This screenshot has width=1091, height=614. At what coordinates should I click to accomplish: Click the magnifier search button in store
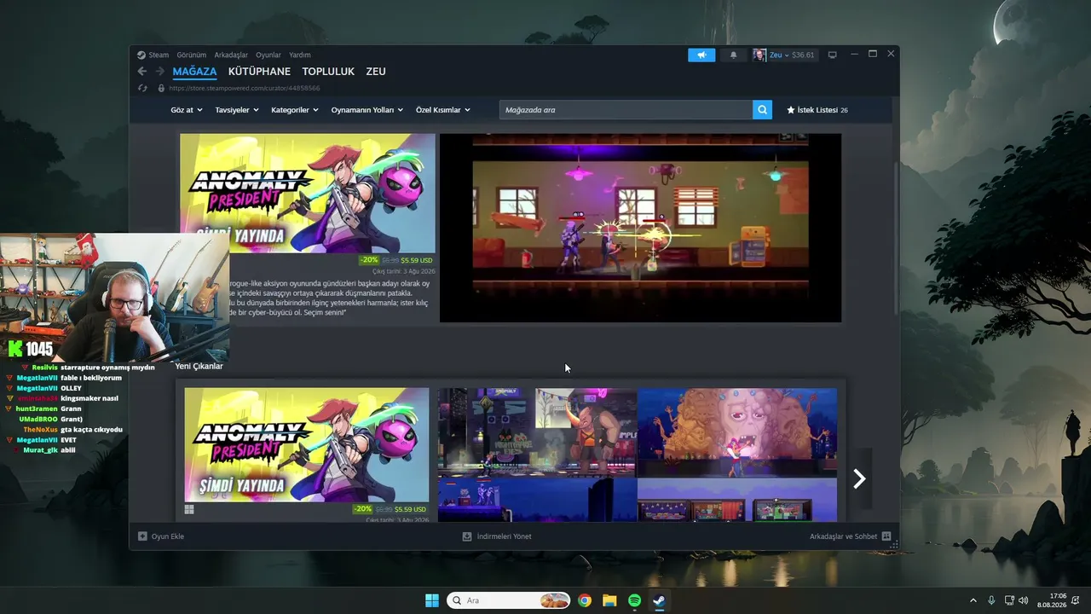(762, 110)
